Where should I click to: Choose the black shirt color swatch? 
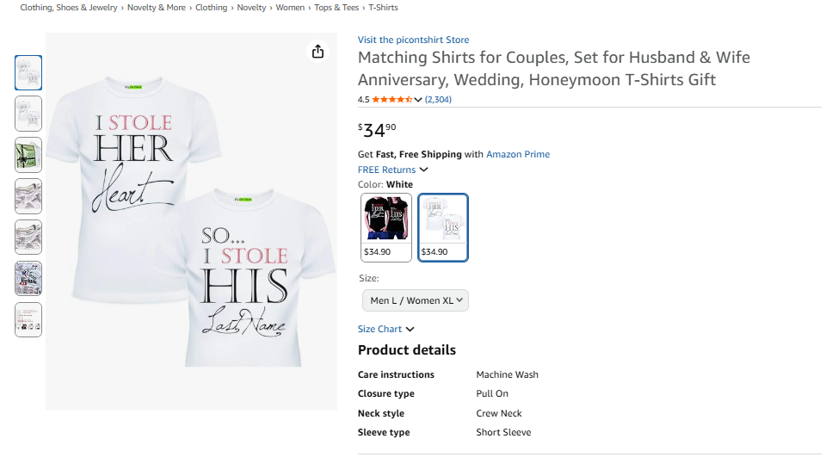(x=386, y=227)
